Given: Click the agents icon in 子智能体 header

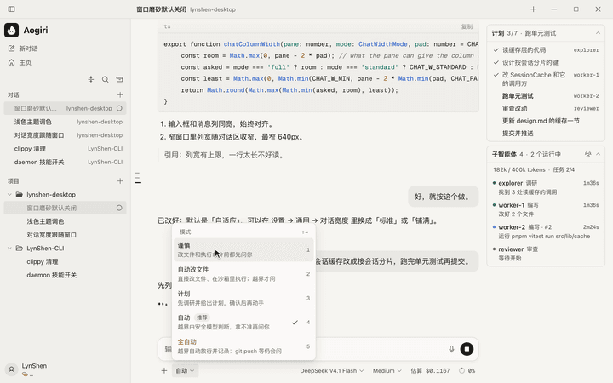Looking at the screenshot, I should coord(587,154).
